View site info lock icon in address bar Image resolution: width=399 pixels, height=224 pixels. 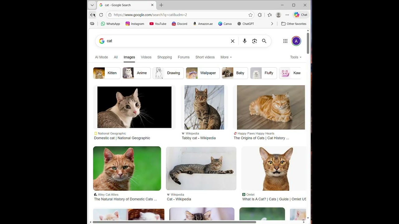pyautogui.click(x=109, y=15)
